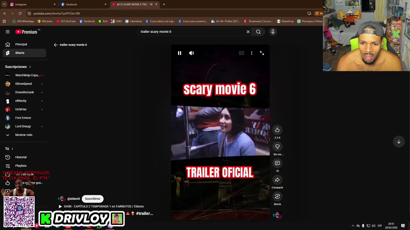
Task: Select Shorts in the sidebar
Action: [x=24, y=53]
